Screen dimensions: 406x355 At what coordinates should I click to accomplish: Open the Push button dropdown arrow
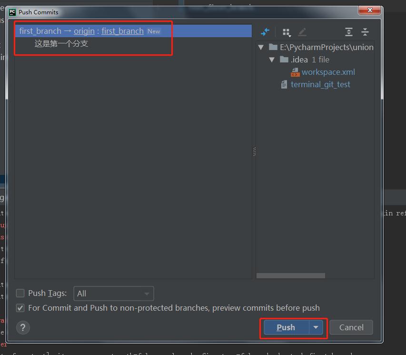tap(316, 327)
